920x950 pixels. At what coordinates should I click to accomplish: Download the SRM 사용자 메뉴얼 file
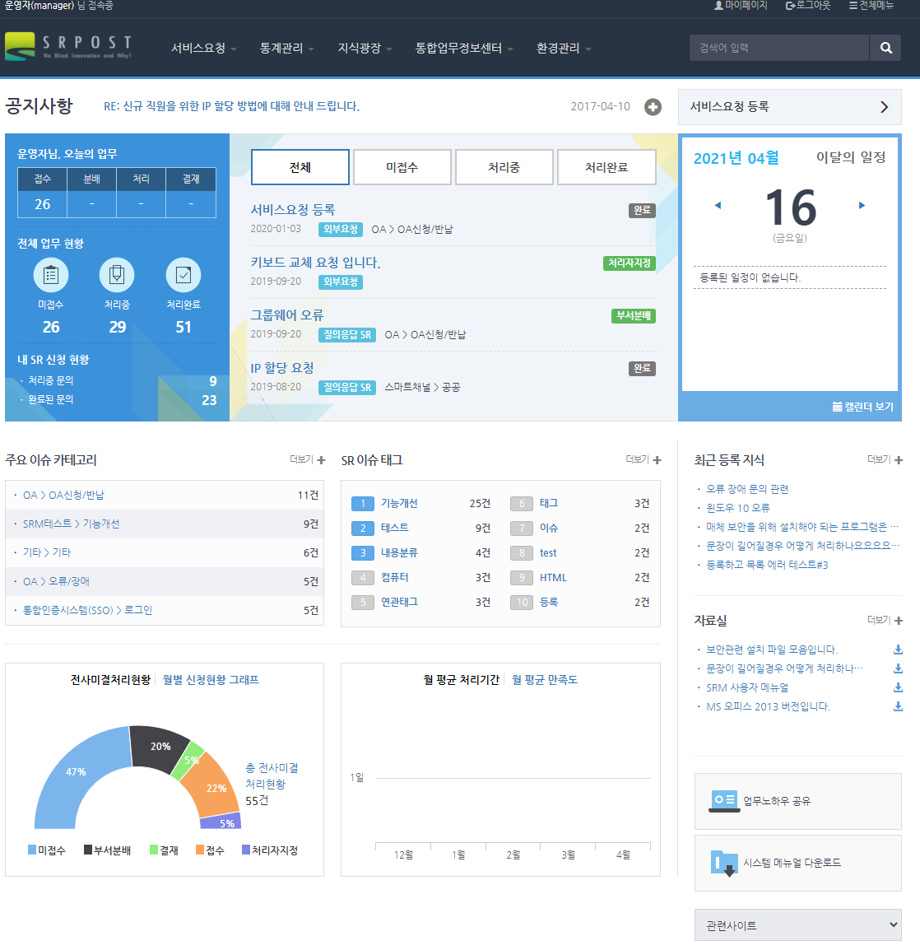(898, 687)
